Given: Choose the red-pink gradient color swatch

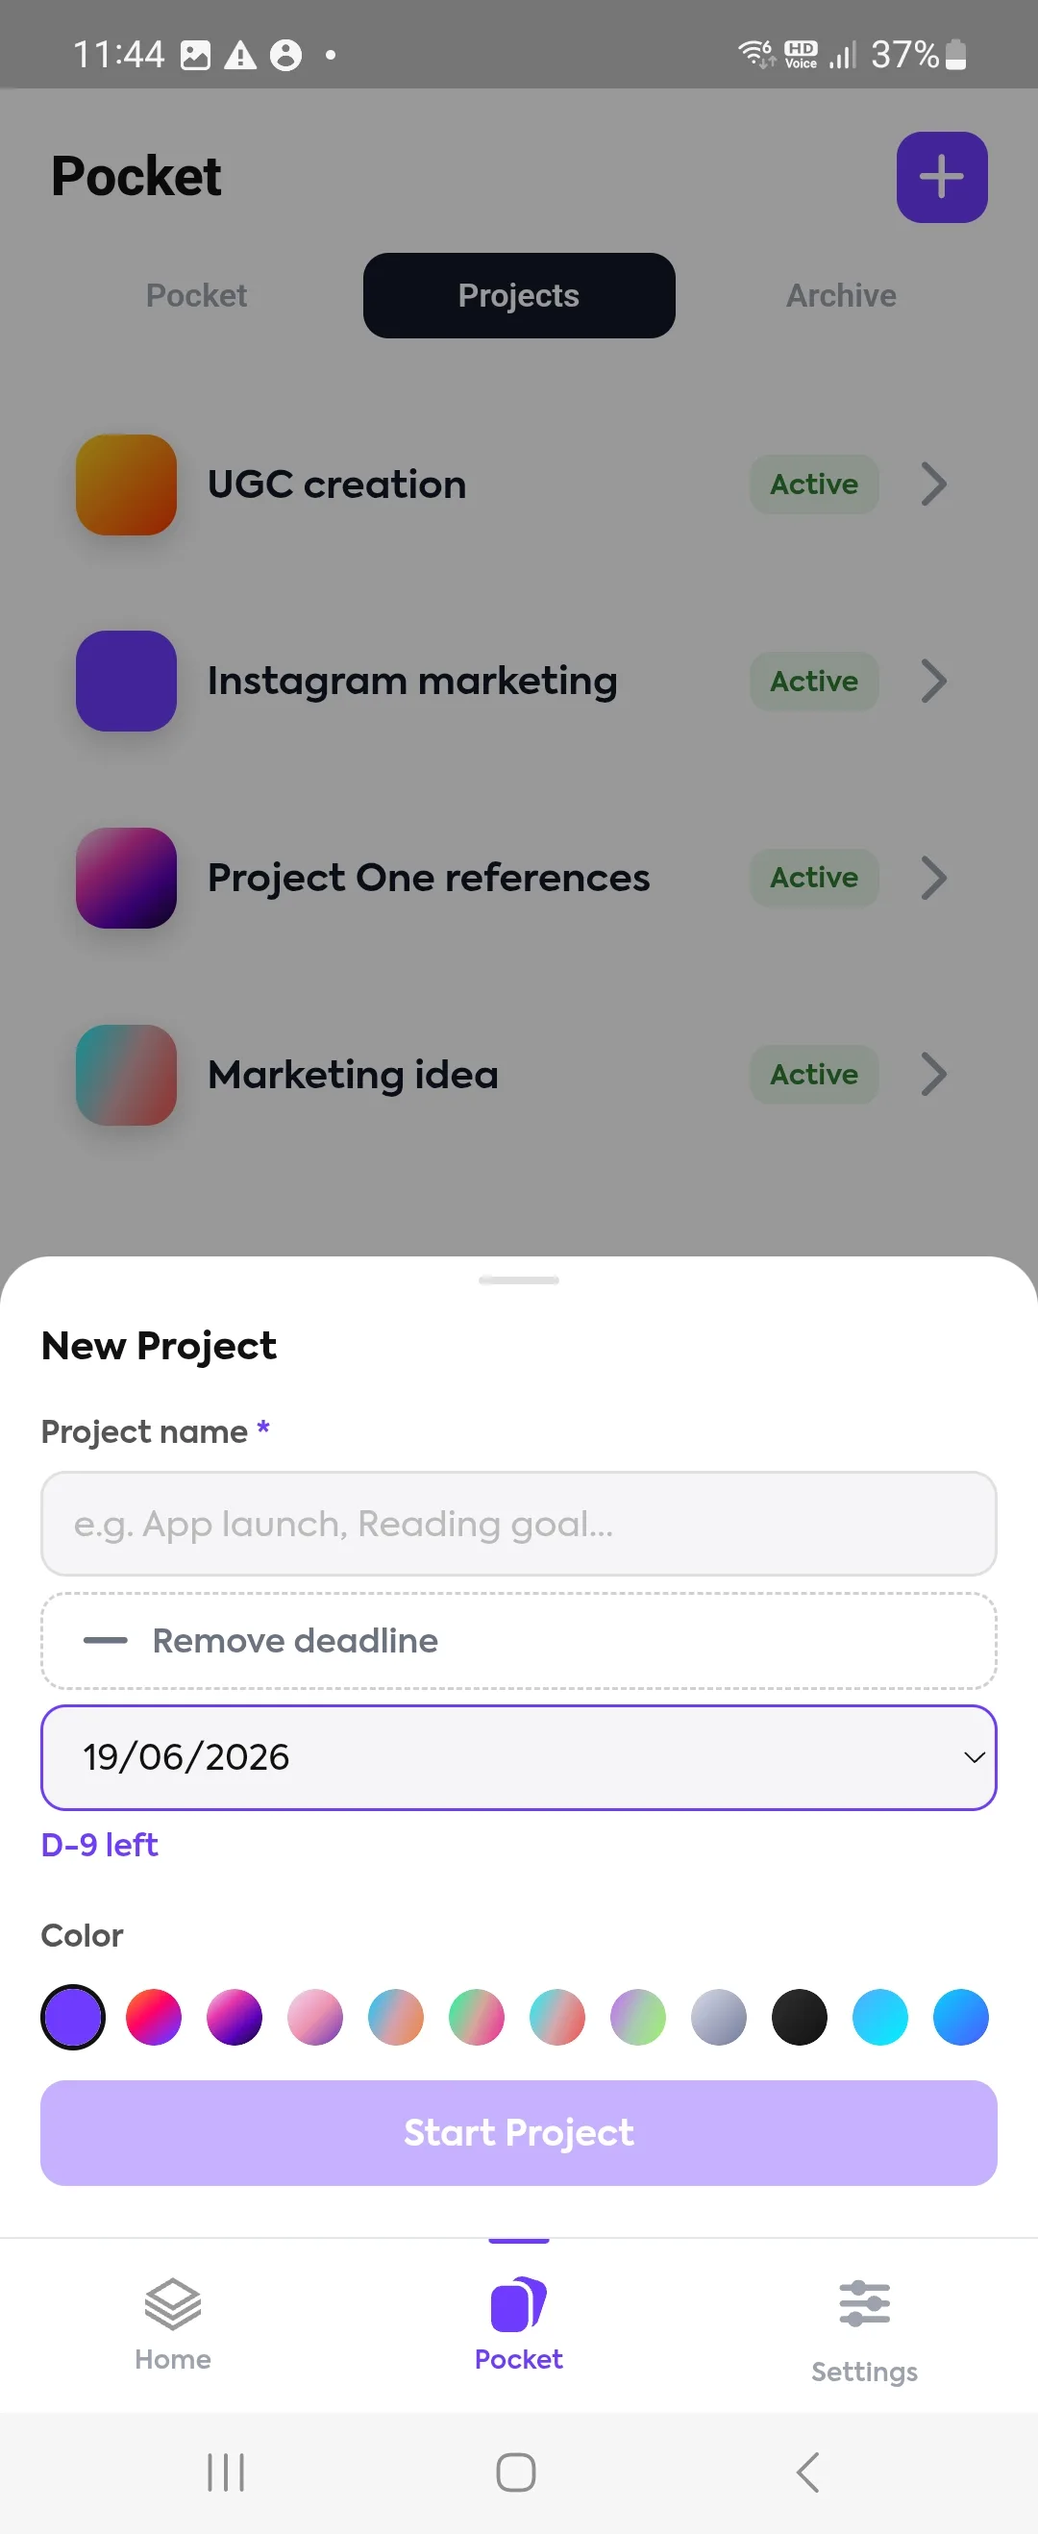Looking at the screenshot, I should click(154, 2017).
